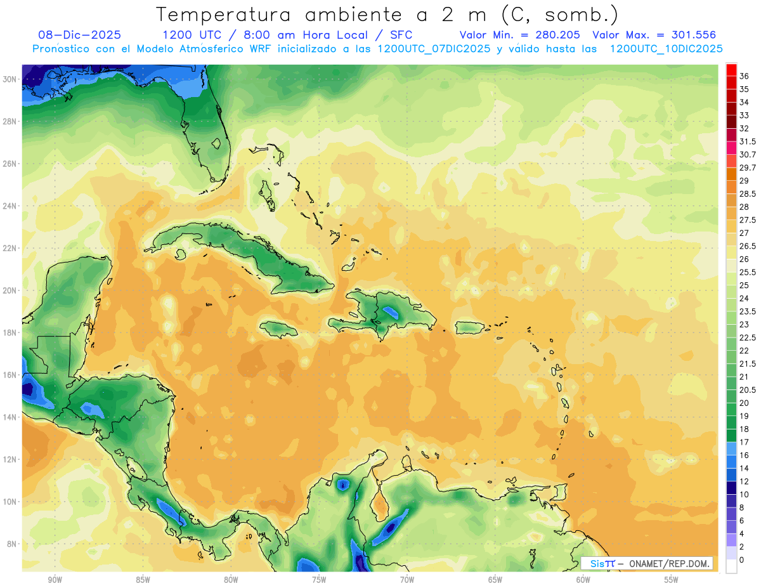
Task: Click the longitude label "75W"
Action: 319,580
